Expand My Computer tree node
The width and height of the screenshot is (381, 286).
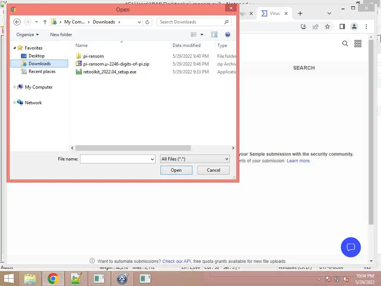tap(15, 87)
